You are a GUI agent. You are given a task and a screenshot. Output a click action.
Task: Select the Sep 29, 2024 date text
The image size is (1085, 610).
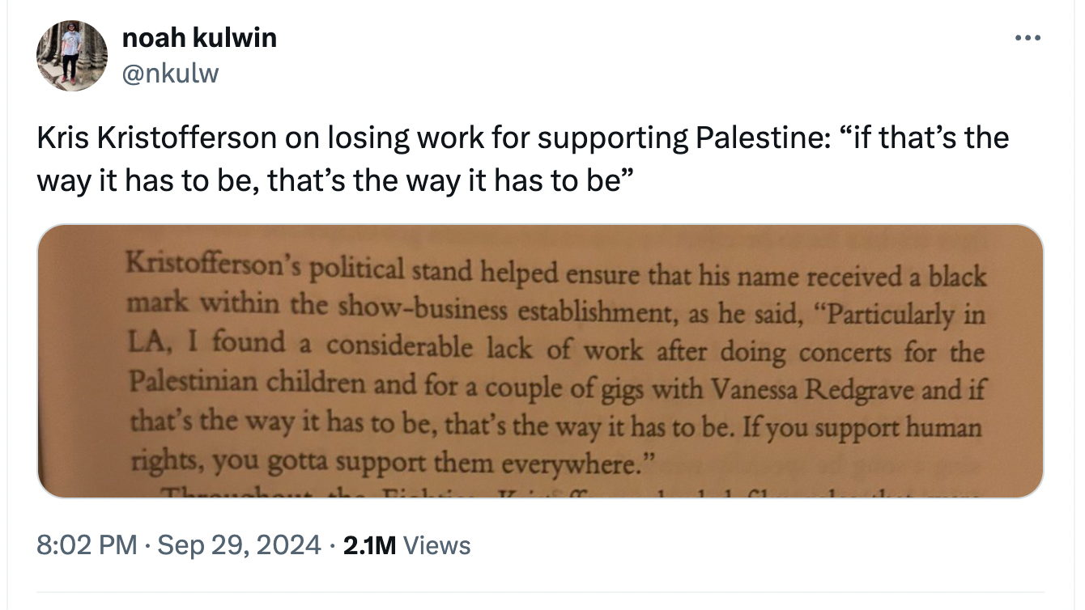[x=239, y=545]
